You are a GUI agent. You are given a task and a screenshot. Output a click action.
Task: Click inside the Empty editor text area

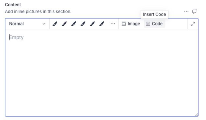tap(101, 71)
